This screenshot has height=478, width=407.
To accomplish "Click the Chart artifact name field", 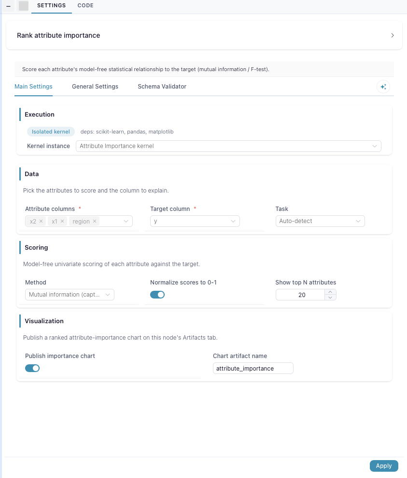I will pyautogui.click(x=253, y=368).
